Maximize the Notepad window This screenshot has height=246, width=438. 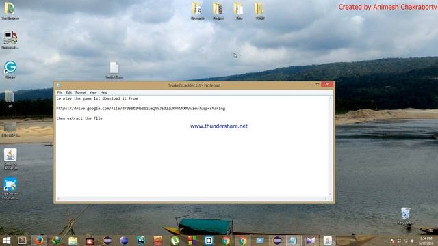[x=318, y=85]
